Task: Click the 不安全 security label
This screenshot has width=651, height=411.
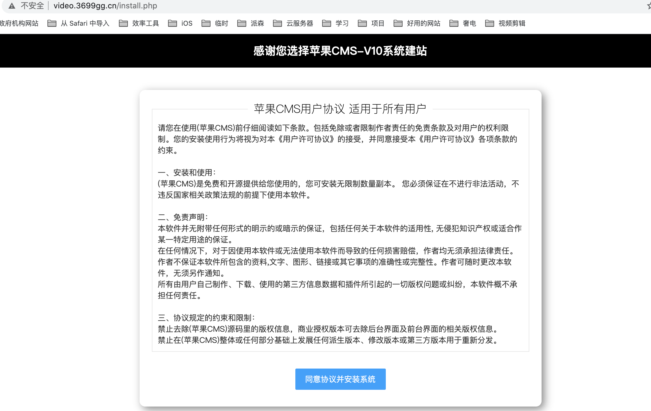Action: click(x=32, y=6)
